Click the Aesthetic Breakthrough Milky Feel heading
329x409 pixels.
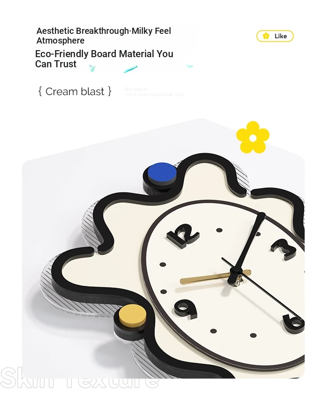pyautogui.click(x=104, y=36)
